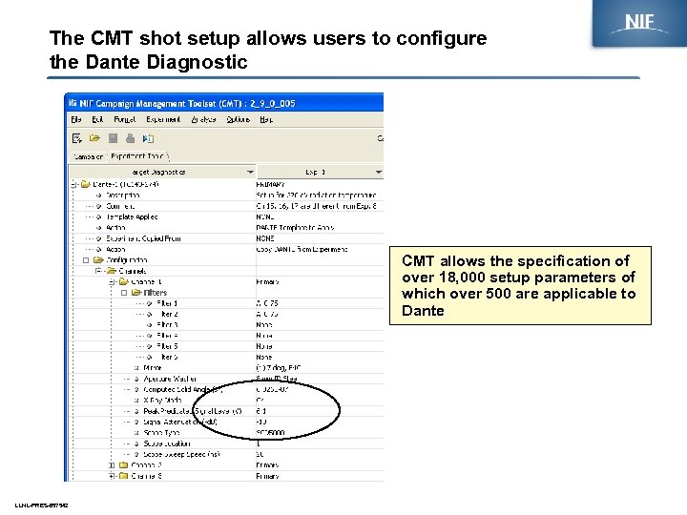The height and width of the screenshot is (515, 687).
Task: Collapse the Dante top-level tree node
Action: [x=74, y=184]
